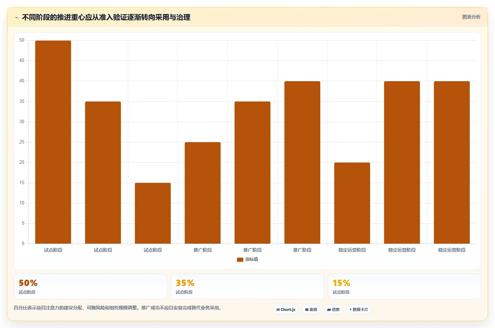Click the 指标值 legend label
The height and width of the screenshot is (328, 495).
(252, 259)
